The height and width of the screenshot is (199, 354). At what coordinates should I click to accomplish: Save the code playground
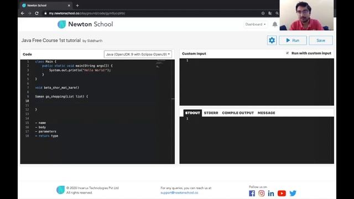coord(321,40)
